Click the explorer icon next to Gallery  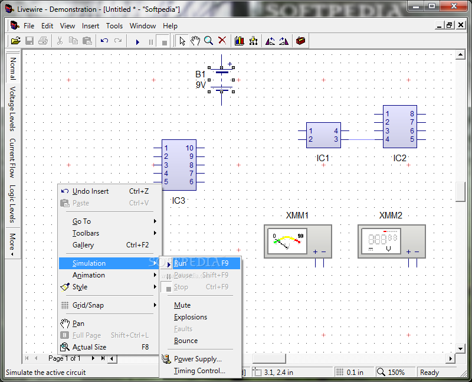(253, 41)
